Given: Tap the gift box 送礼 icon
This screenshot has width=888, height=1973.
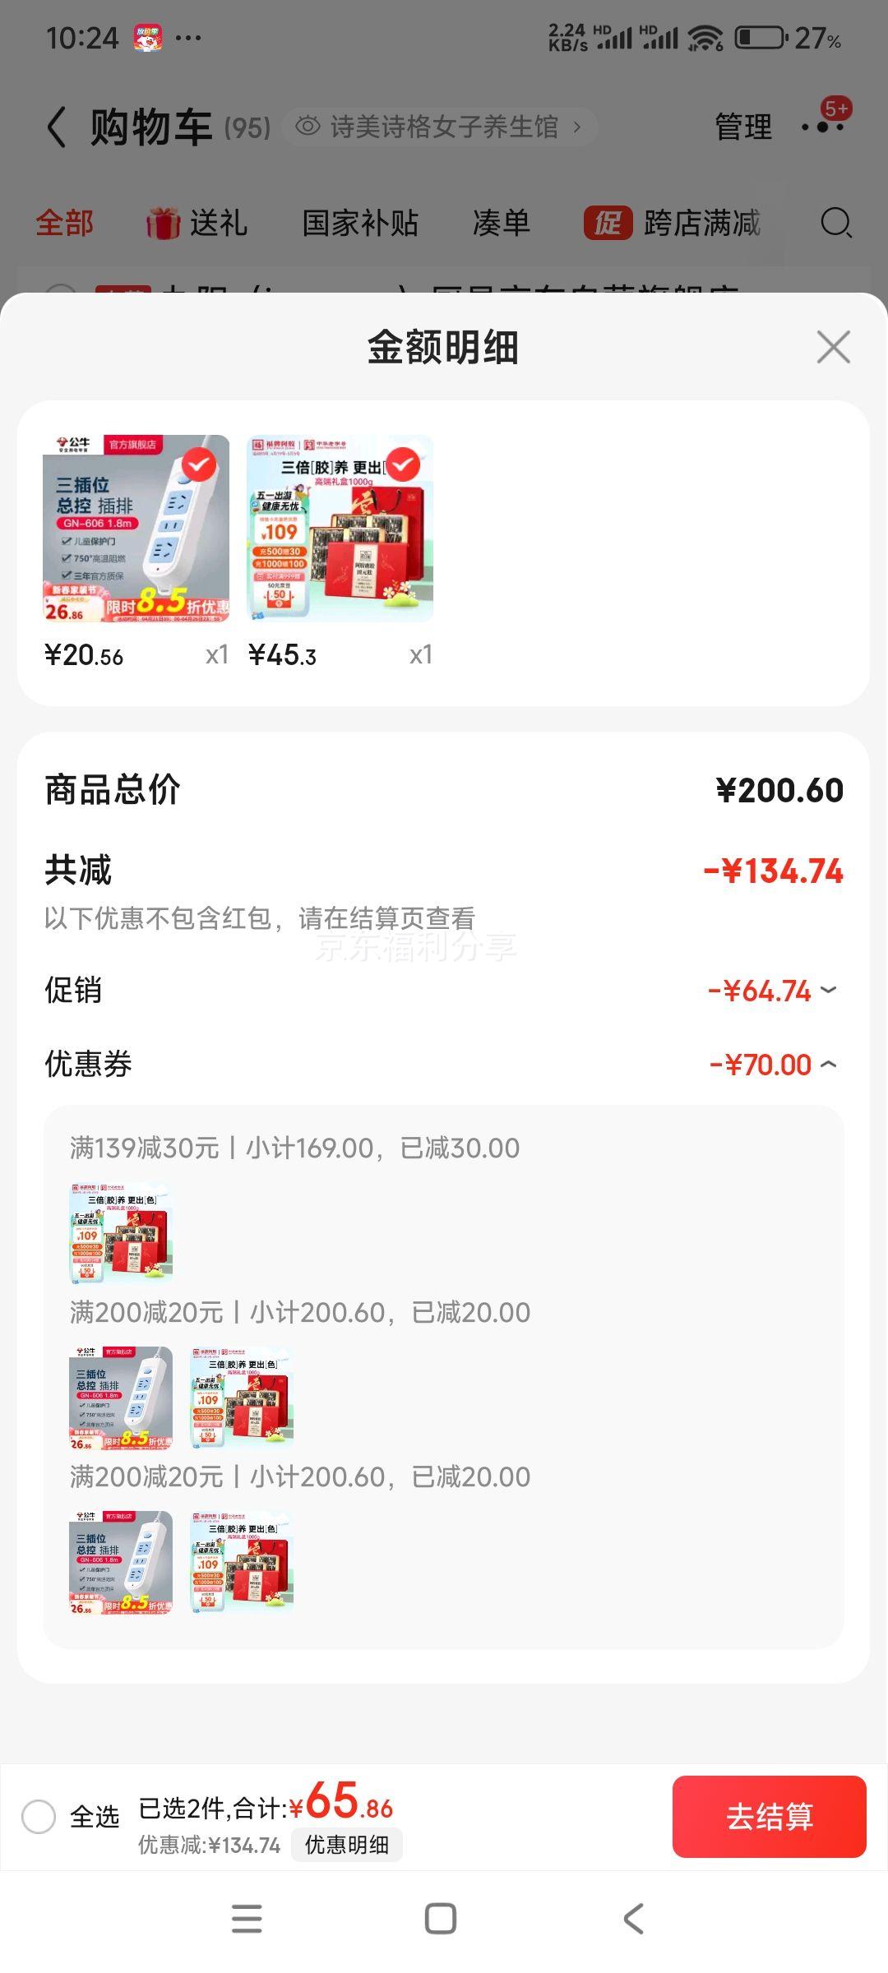Looking at the screenshot, I should pyautogui.click(x=163, y=223).
